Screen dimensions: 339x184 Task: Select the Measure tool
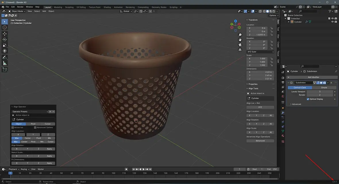[x=5, y=63]
